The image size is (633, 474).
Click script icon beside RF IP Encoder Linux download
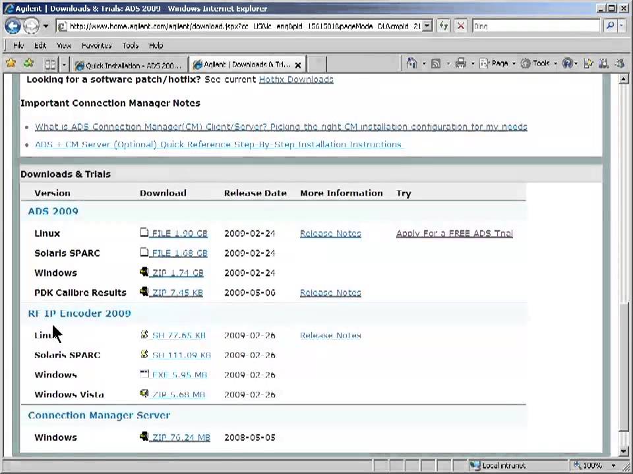pos(144,334)
